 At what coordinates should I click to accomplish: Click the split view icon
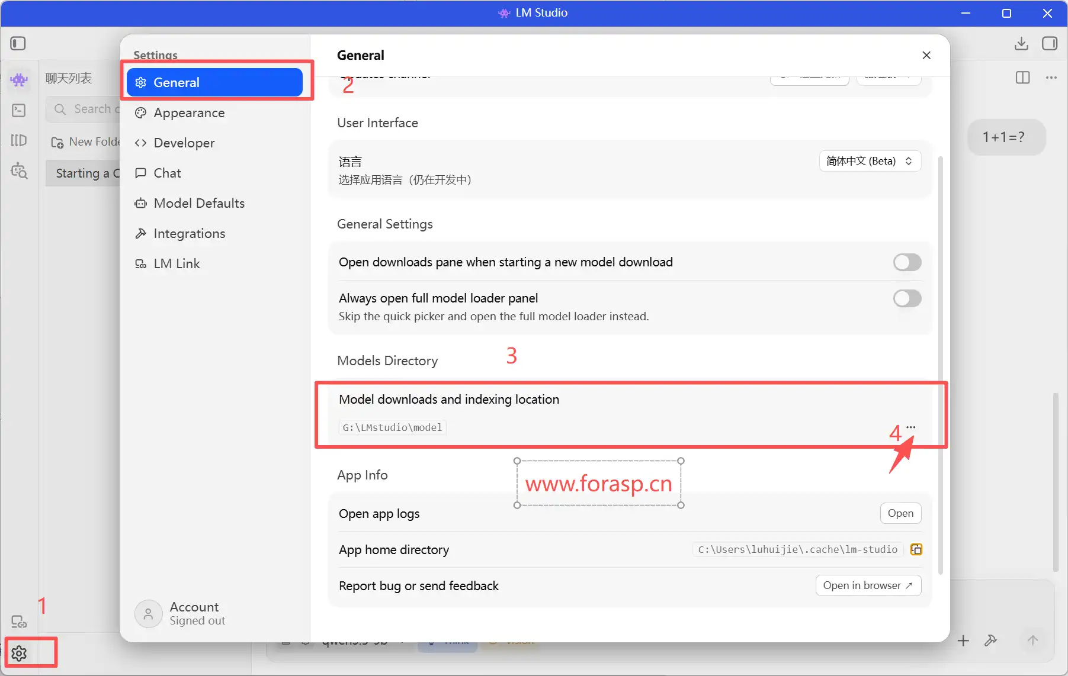click(1022, 78)
